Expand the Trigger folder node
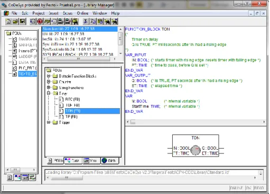 click(49, 122)
